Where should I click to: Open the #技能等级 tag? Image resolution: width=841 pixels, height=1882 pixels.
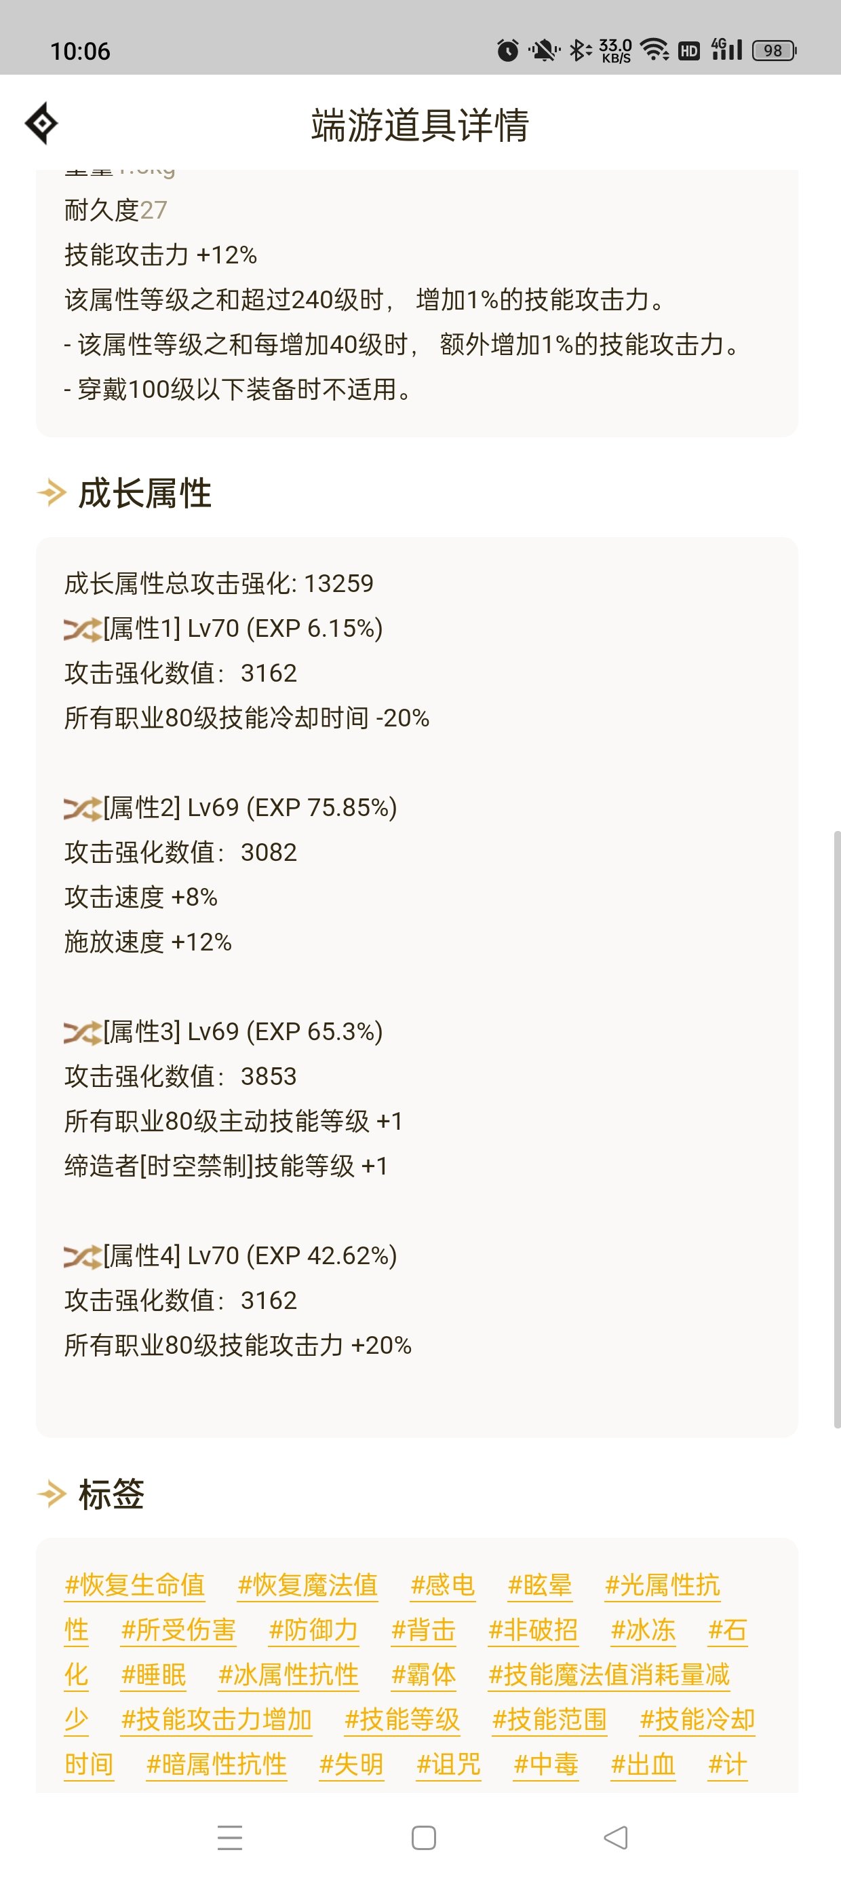click(402, 1720)
